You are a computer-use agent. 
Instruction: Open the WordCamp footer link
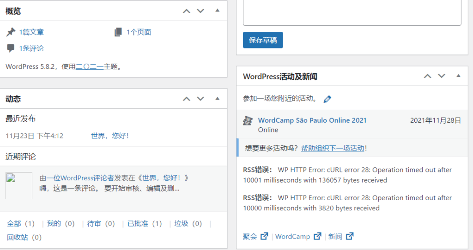[298, 237]
